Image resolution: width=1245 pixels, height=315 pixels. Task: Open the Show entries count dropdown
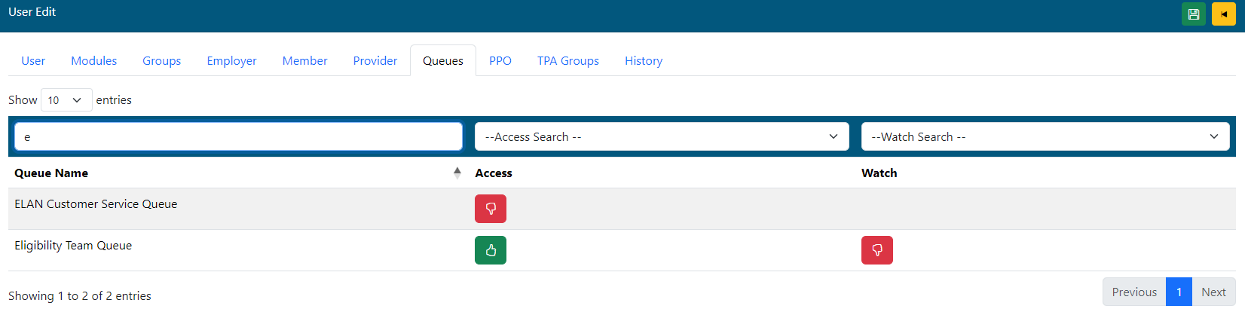66,100
